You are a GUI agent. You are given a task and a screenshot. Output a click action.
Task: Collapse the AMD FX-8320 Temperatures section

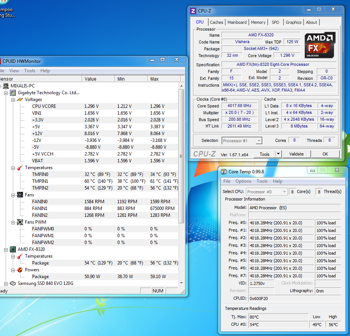(13, 257)
